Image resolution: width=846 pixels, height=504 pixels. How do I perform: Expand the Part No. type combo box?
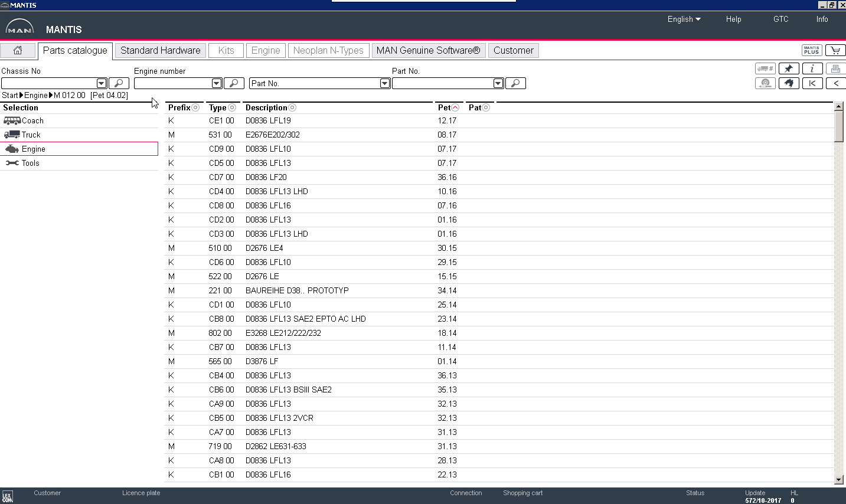pyautogui.click(x=385, y=83)
